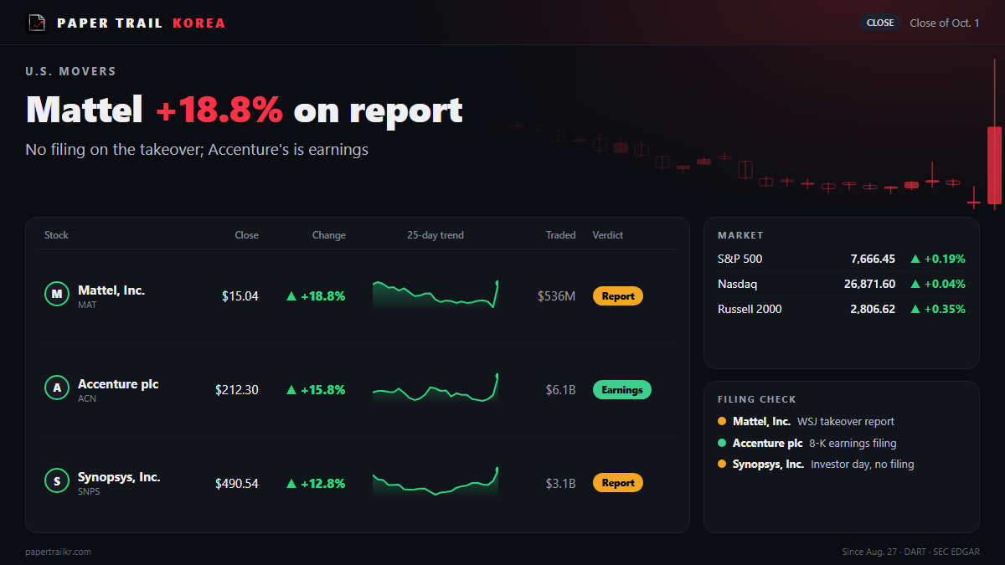Click the Verdict column header

pyautogui.click(x=608, y=235)
